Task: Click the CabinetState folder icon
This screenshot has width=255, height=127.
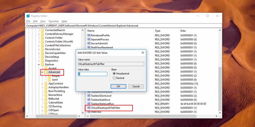Action: point(46,103)
